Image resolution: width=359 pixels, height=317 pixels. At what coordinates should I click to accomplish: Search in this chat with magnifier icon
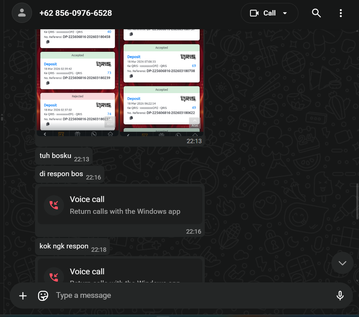pyautogui.click(x=316, y=13)
